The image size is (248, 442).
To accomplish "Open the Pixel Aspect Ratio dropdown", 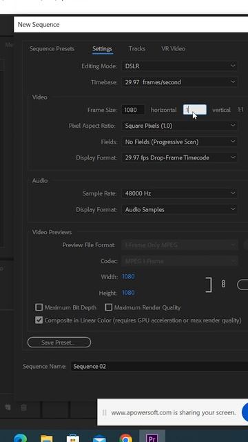I will [180, 126].
